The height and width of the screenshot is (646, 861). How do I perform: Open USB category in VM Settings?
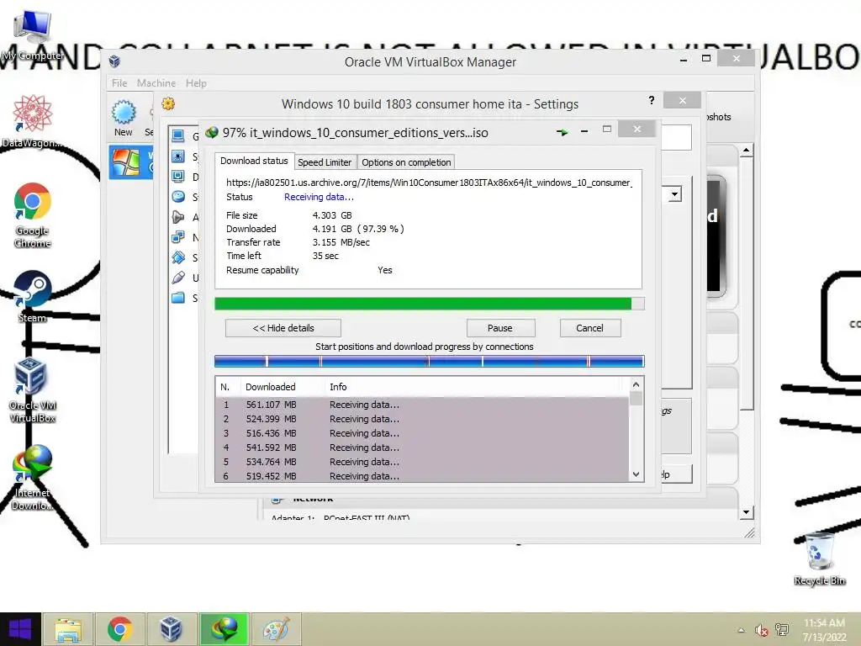pyautogui.click(x=184, y=278)
